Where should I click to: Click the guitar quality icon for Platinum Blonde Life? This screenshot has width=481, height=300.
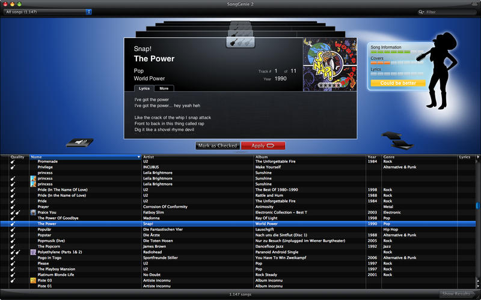(x=13, y=275)
